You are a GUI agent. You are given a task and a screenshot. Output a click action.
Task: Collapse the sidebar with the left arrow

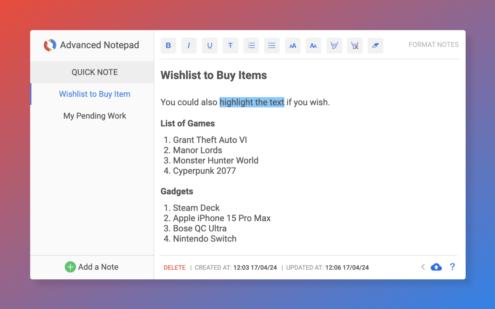(x=423, y=267)
